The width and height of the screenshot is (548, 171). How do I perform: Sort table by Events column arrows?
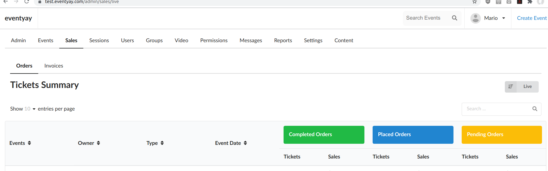pyautogui.click(x=29, y=143)
